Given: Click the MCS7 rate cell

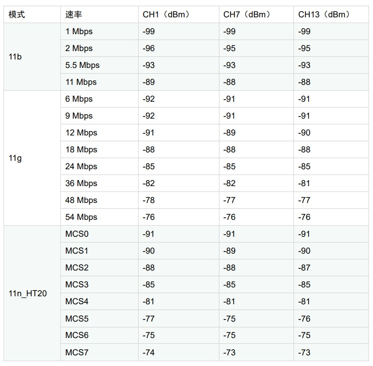Looking at the screenshot, I should 99,352.
